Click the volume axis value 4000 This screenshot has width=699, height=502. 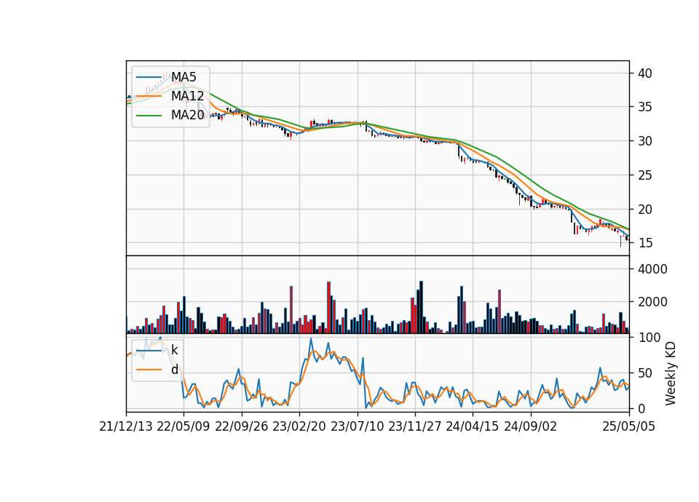click(x=652, y=269)
